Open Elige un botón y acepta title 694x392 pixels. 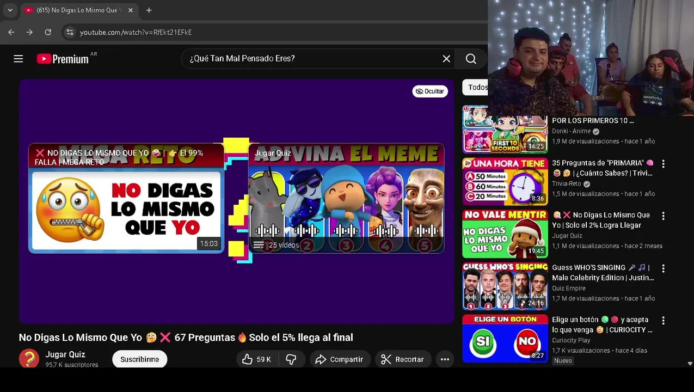point(602,324)
